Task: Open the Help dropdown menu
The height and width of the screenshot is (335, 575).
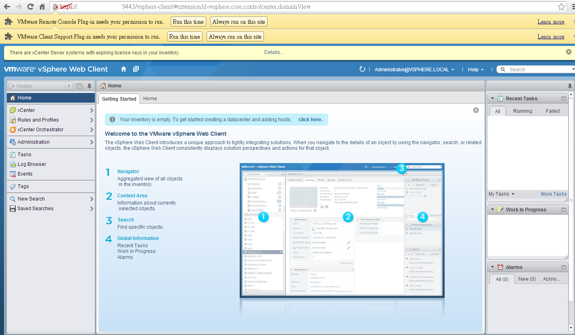Action: [476, 69]
